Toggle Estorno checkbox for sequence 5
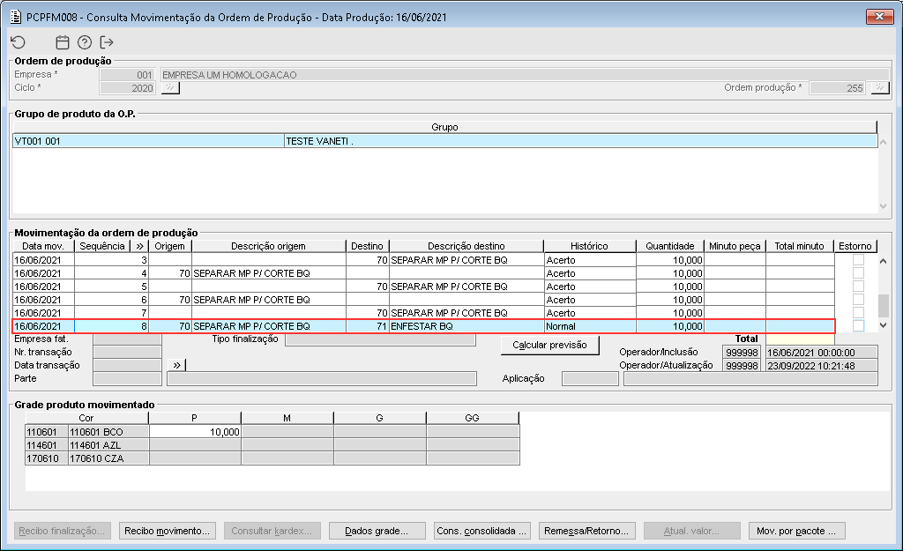The width and height of the screenshot is (903, 551). 858,287
